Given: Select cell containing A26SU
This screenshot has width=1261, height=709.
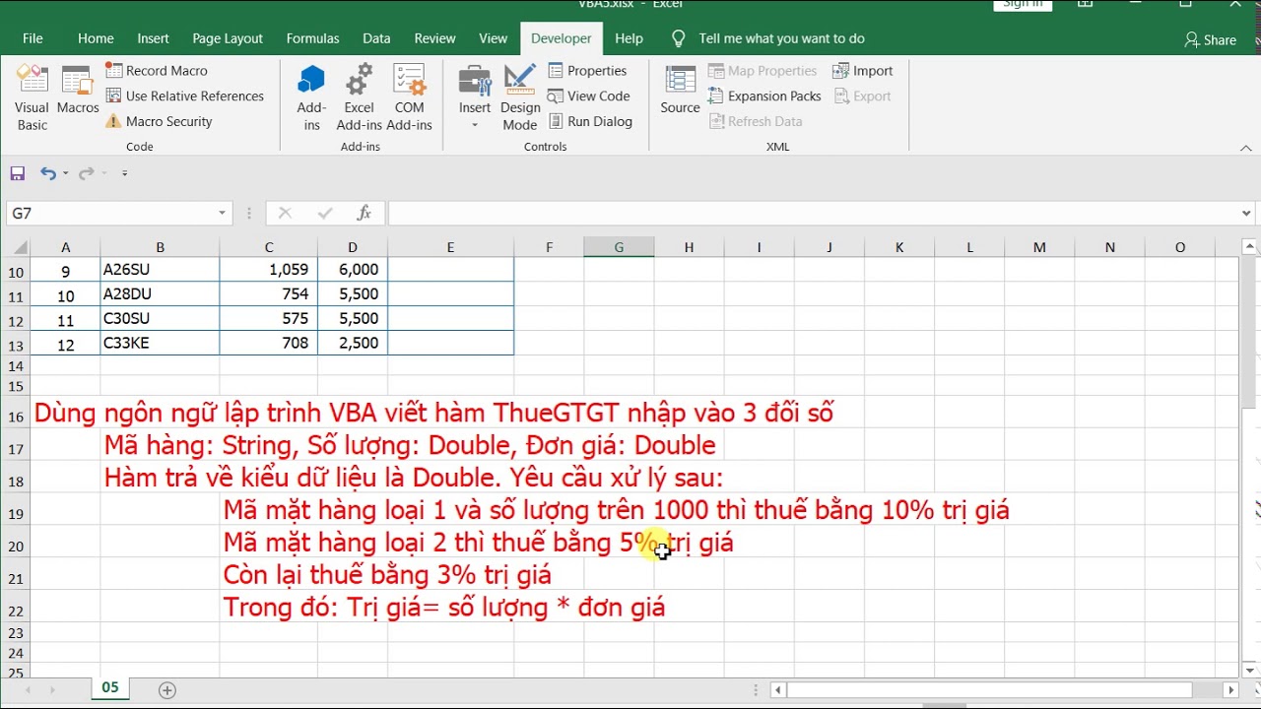Looking at the screenshot, I should [x=160, y=270].
